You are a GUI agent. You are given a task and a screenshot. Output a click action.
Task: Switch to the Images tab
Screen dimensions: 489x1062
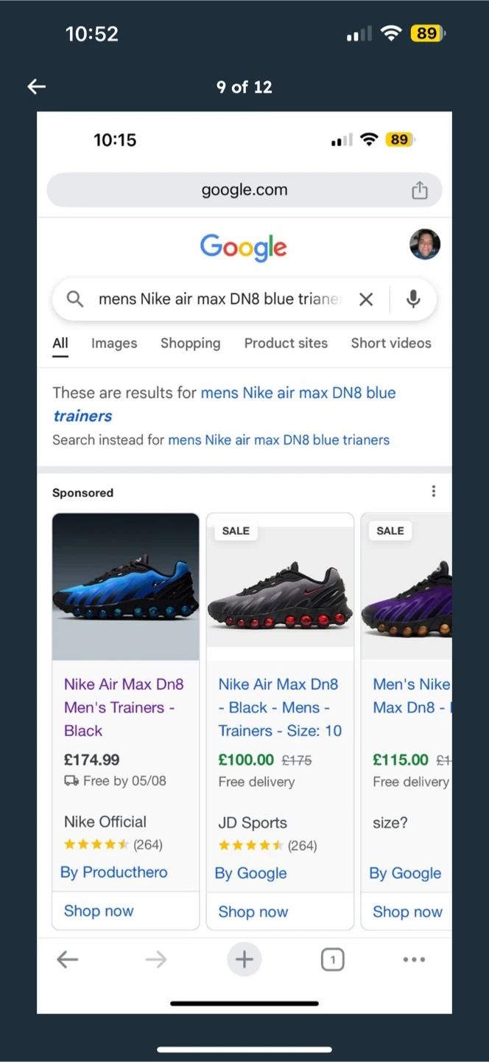point(114,343)
